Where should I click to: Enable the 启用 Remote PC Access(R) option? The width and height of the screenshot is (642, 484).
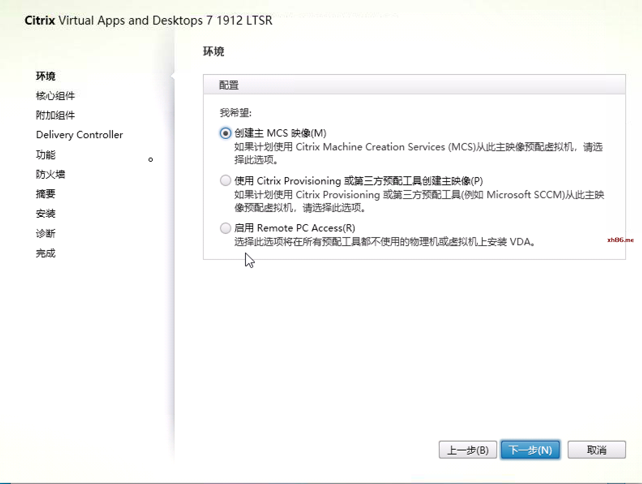tap(225, 228)
